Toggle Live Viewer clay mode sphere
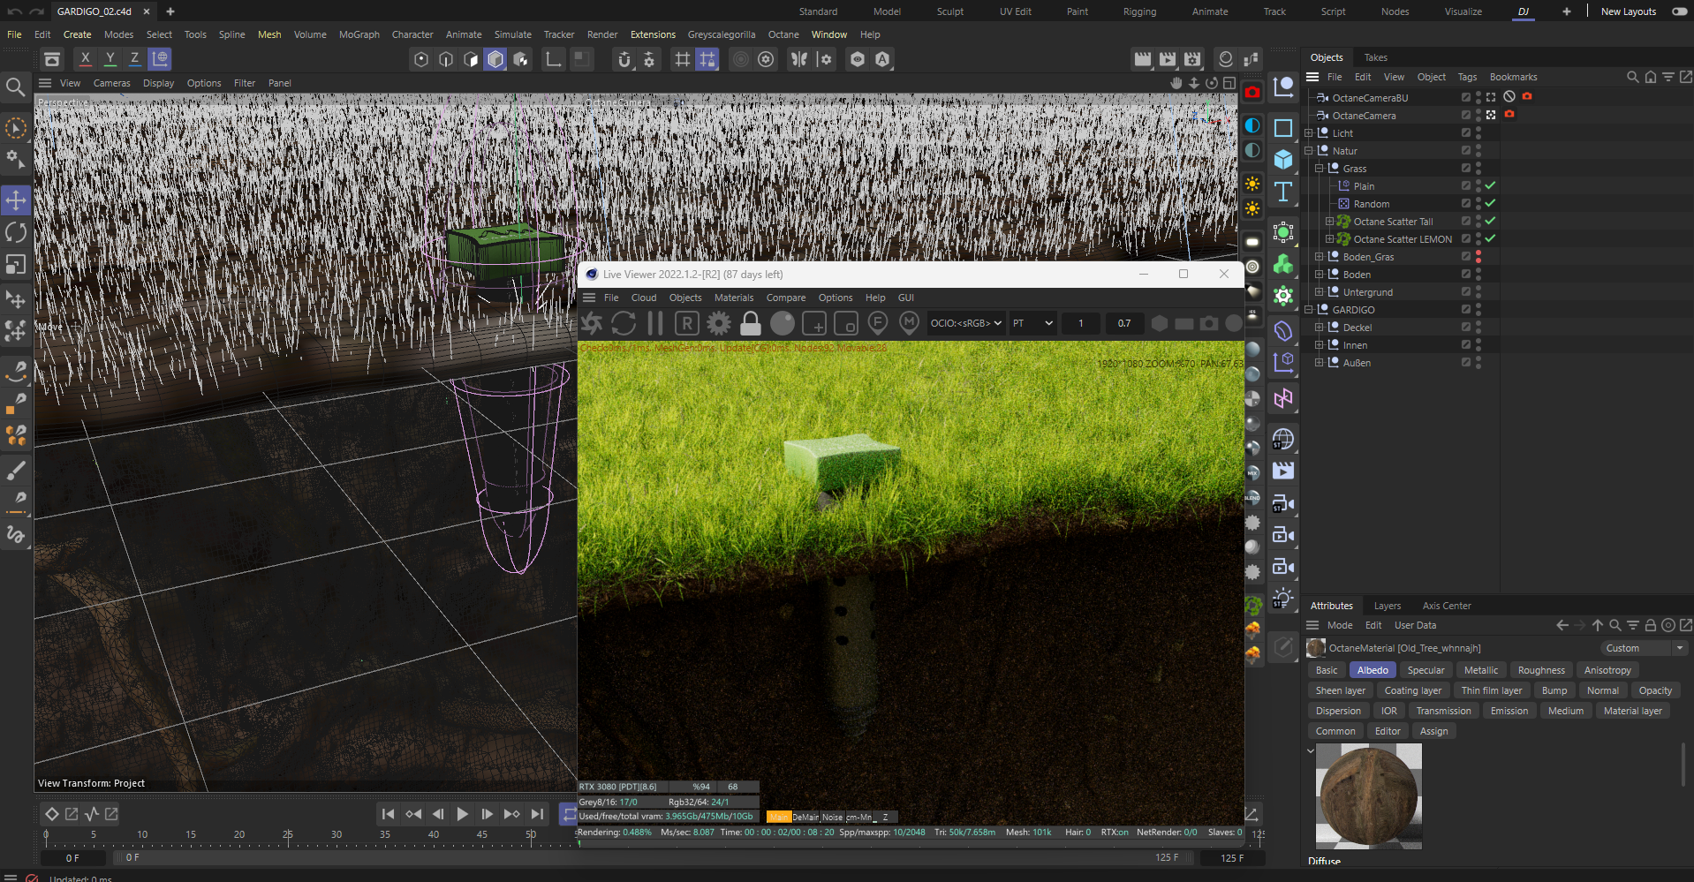The image size is (1694, 882). click(783, 323)
